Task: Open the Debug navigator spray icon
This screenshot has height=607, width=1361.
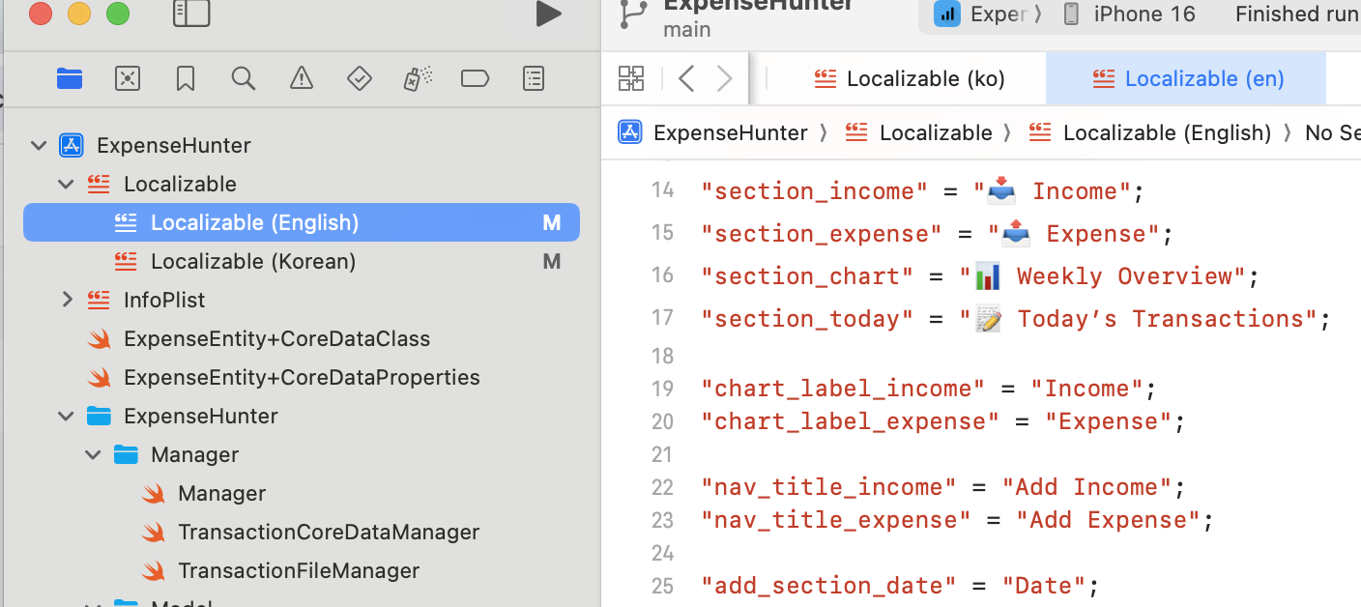Action: point(418,78)
